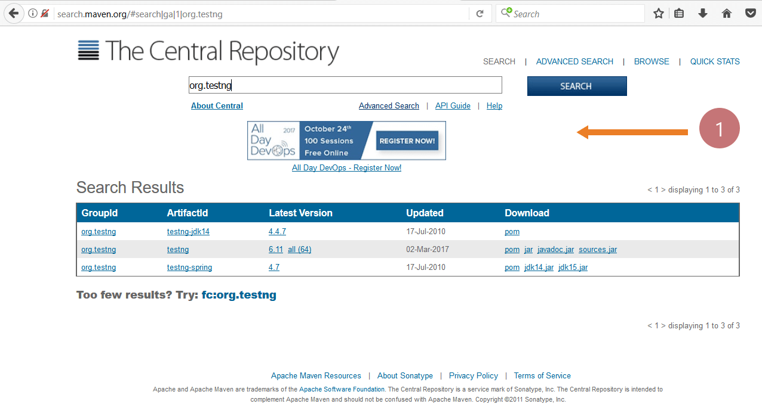Open the API Guide
Image resolution: width=762 pixels, height=407 pixels.
point(453,105)
